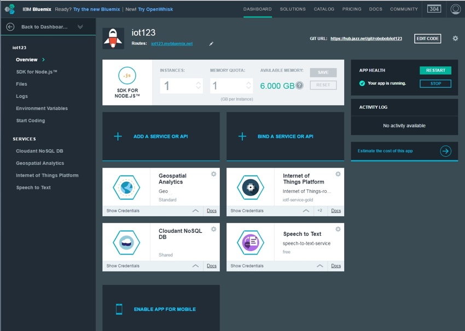Select Start Coding in sidebar

pos(31,121)
